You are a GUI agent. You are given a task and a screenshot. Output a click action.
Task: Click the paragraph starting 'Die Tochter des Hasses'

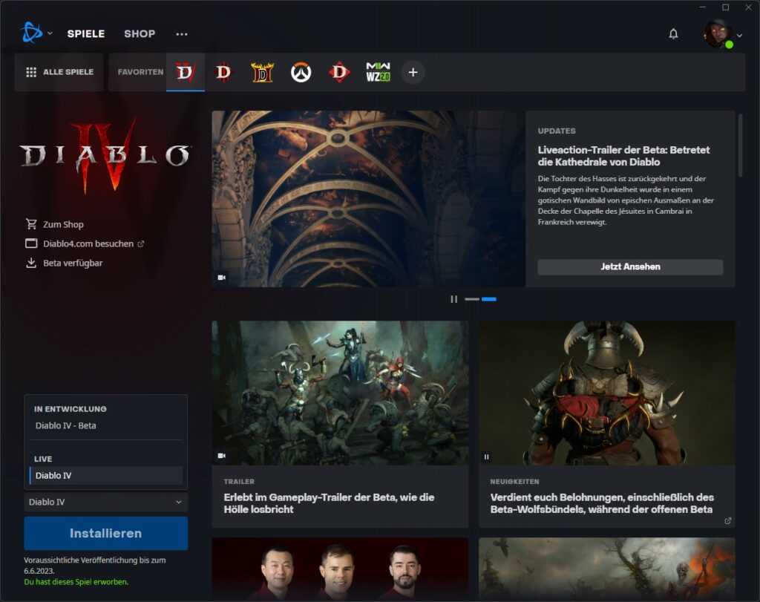(626, 200)
